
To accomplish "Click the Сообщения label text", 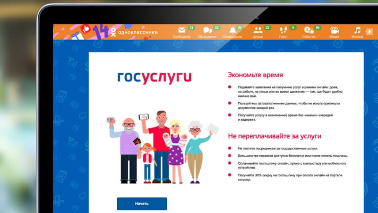I will click(x=181, y=37).
